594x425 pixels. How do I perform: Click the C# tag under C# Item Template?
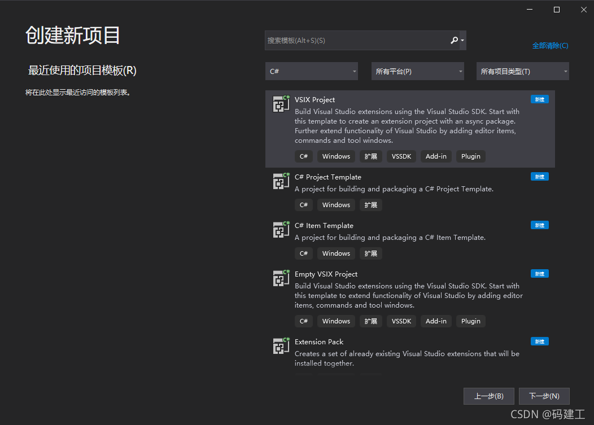tap(303, 253)
